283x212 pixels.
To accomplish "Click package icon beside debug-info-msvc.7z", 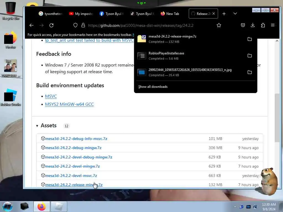I will coord(43,138).
